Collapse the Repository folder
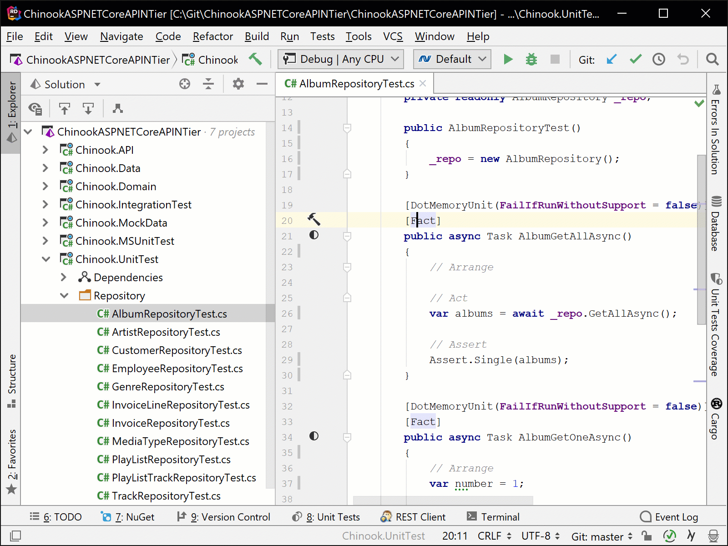Viewport: 728px width, 546px height. pyautogui.click(x=64, y=295)
